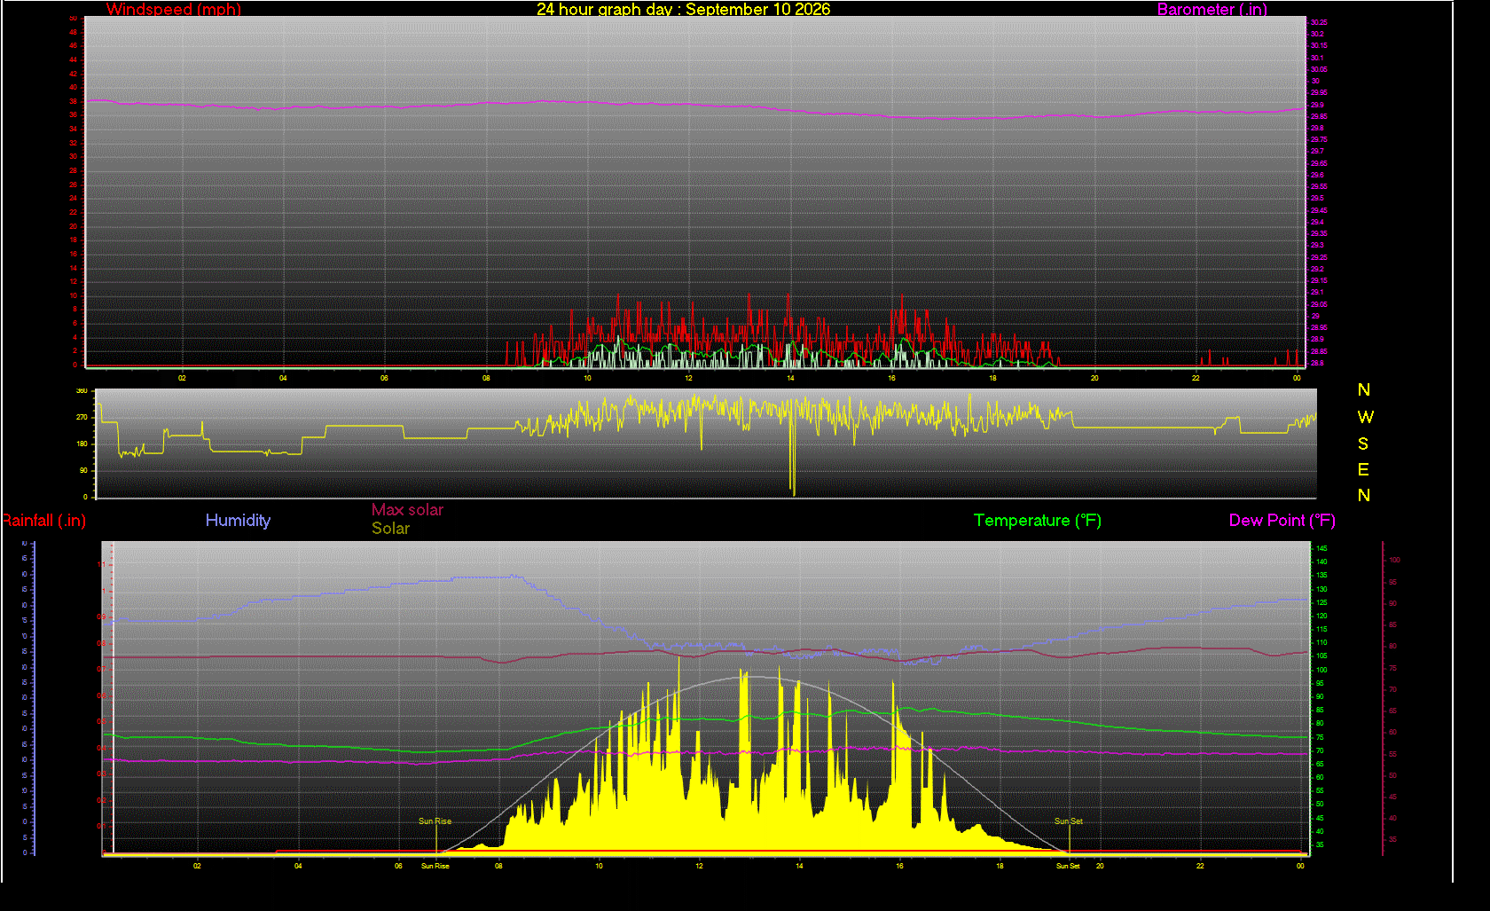Click the Sun Set marker in solar graph
Screen dimensions: 1490x911
point(1069,821)
